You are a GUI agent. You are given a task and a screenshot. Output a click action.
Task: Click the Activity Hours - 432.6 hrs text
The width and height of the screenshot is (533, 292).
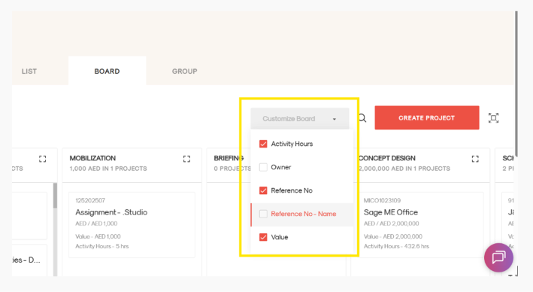pyautogui.click(x=396, y=246)
